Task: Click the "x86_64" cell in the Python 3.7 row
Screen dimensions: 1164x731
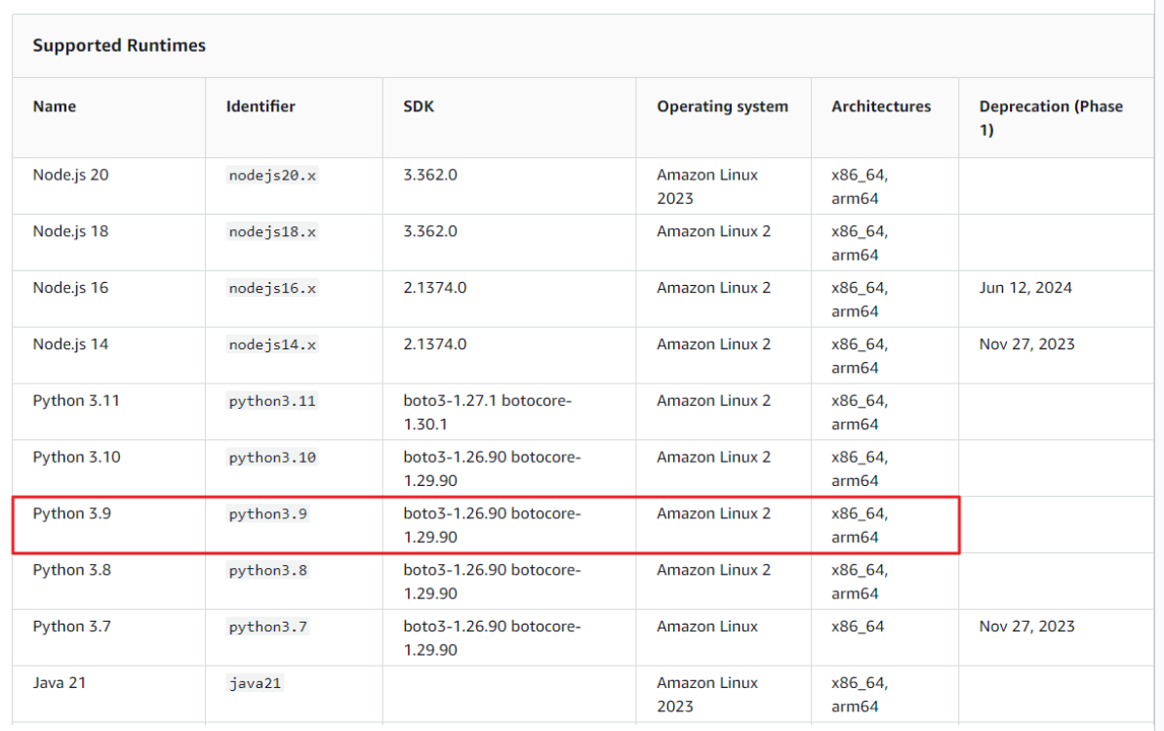Action: point(859,627)
